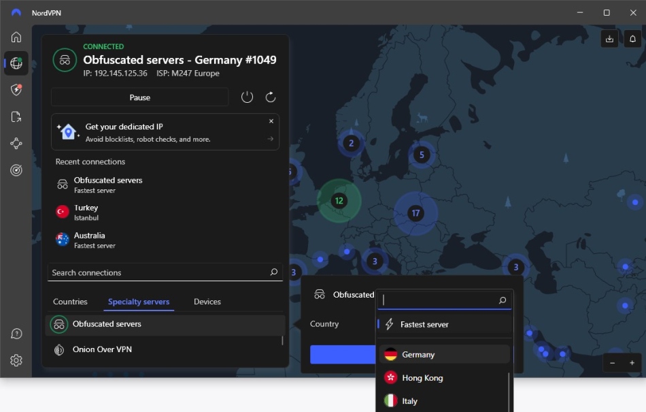Select recent connection Turkey Istanbul
Screen dimensions: 646x412
point(165,212)
